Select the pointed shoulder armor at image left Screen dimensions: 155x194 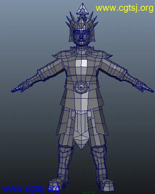pos(58,55)
